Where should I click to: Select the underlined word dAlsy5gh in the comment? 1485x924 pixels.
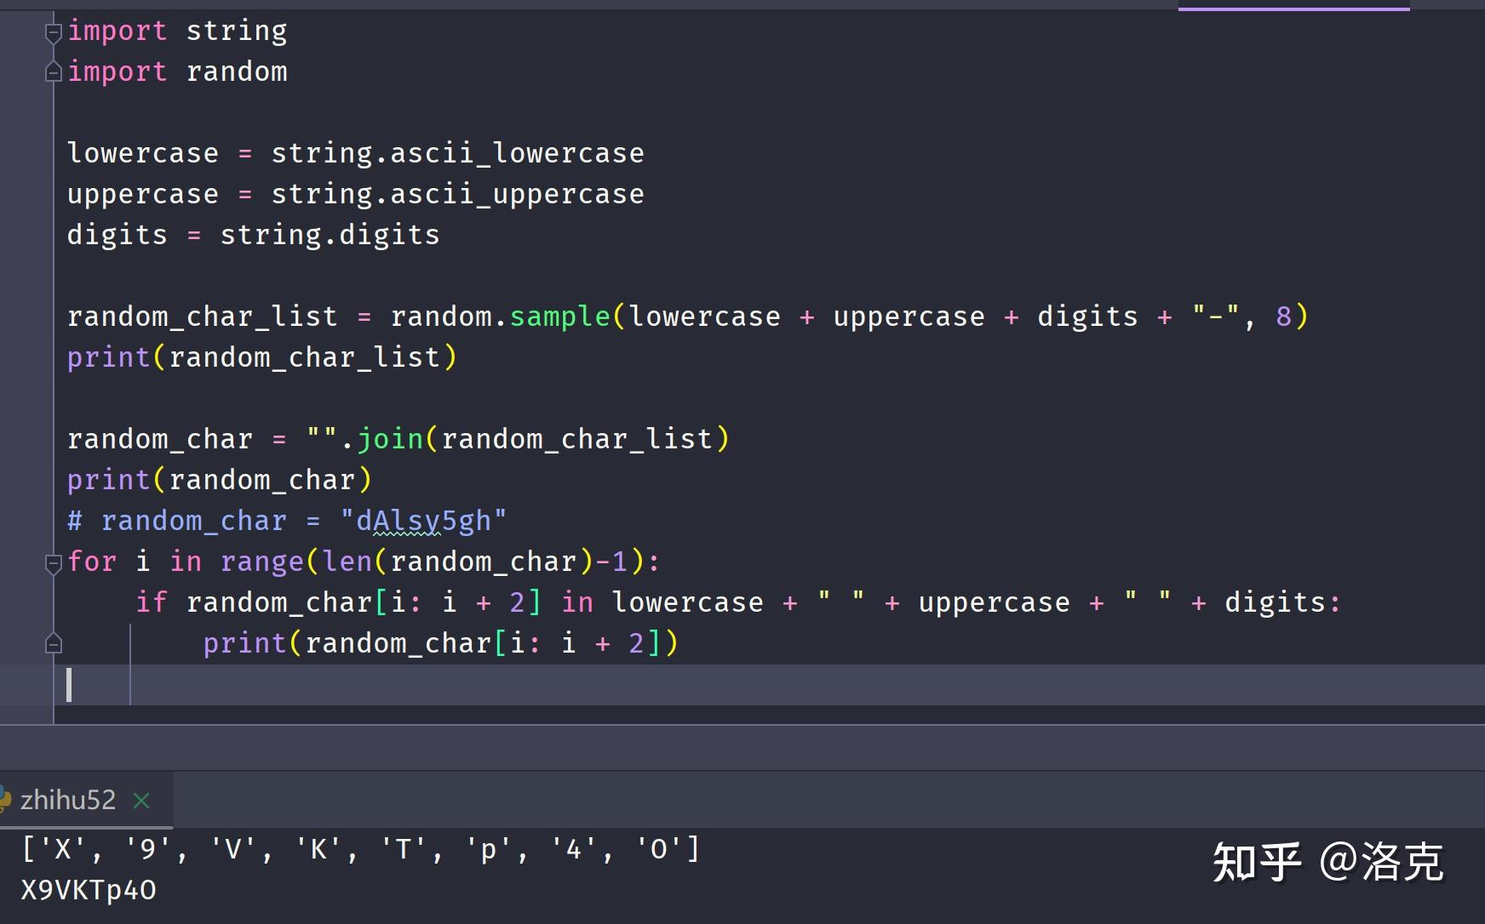[428, 520]
